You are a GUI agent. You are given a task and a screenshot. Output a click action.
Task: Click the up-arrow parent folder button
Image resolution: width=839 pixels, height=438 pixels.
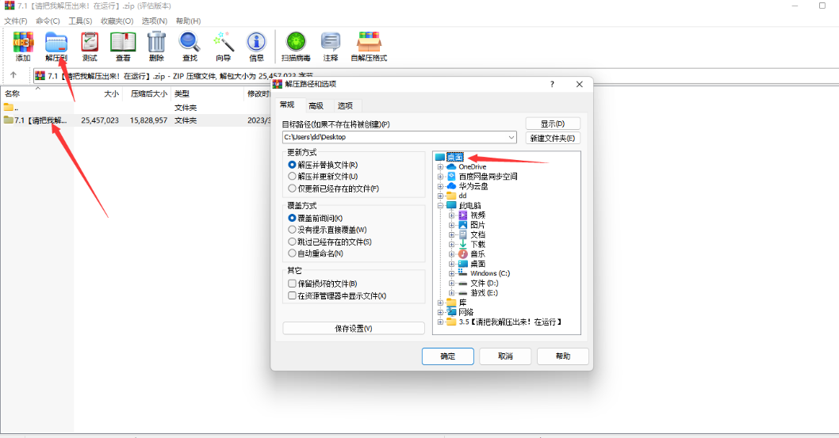pos(13,74)
